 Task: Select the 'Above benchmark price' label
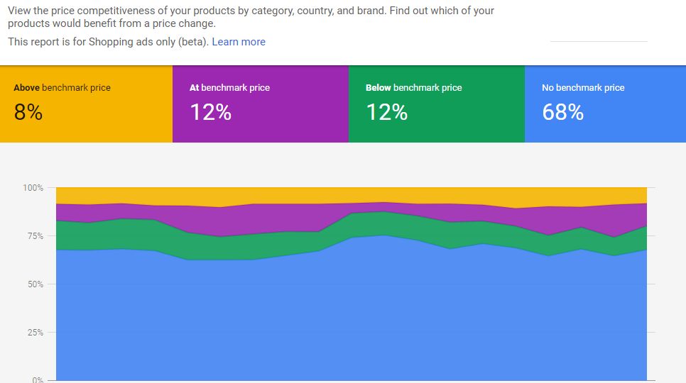pos(62,88)
